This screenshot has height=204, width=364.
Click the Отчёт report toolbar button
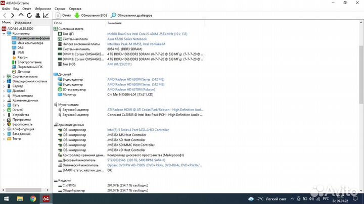click(x=63, y=15)
